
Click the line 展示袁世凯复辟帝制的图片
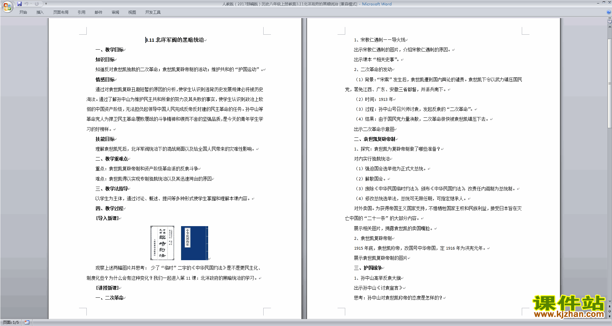click(x=381, y=258)
